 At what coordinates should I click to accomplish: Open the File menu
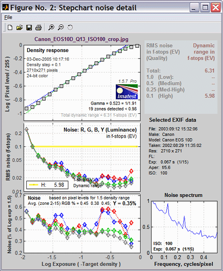tap(8, 18)
